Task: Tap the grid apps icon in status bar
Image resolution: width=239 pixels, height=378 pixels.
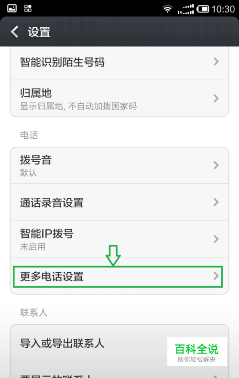Action: (28, 9)
